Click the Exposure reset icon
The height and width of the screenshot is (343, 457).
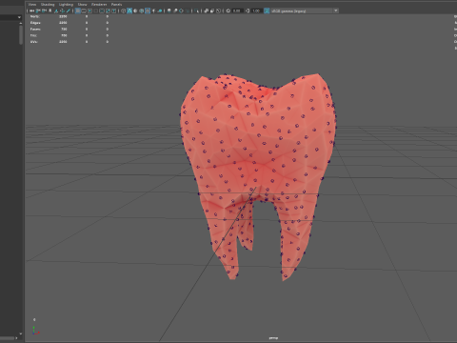tap(228, 10)
